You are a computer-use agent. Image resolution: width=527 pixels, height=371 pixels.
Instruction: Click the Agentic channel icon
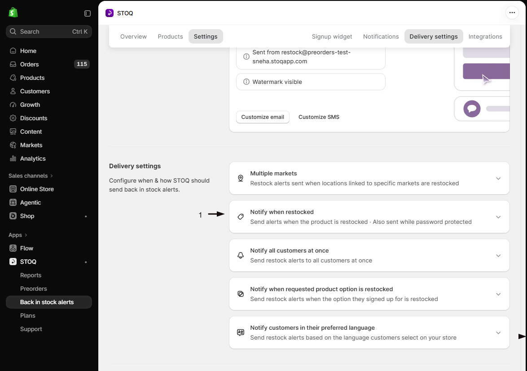click(13, 202)
